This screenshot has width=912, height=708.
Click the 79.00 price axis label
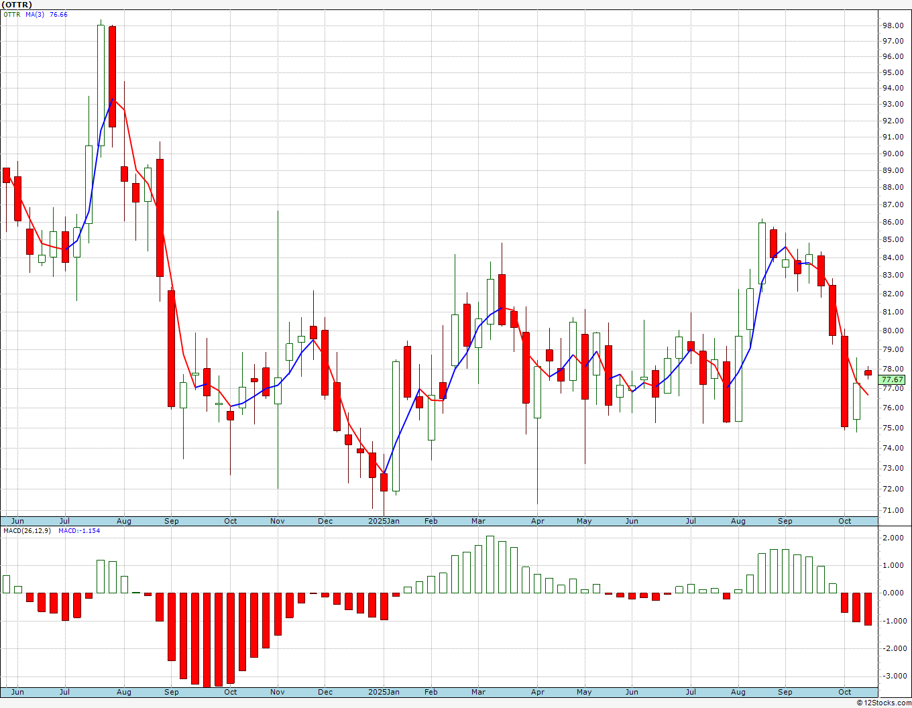click(x=893, y=350)
